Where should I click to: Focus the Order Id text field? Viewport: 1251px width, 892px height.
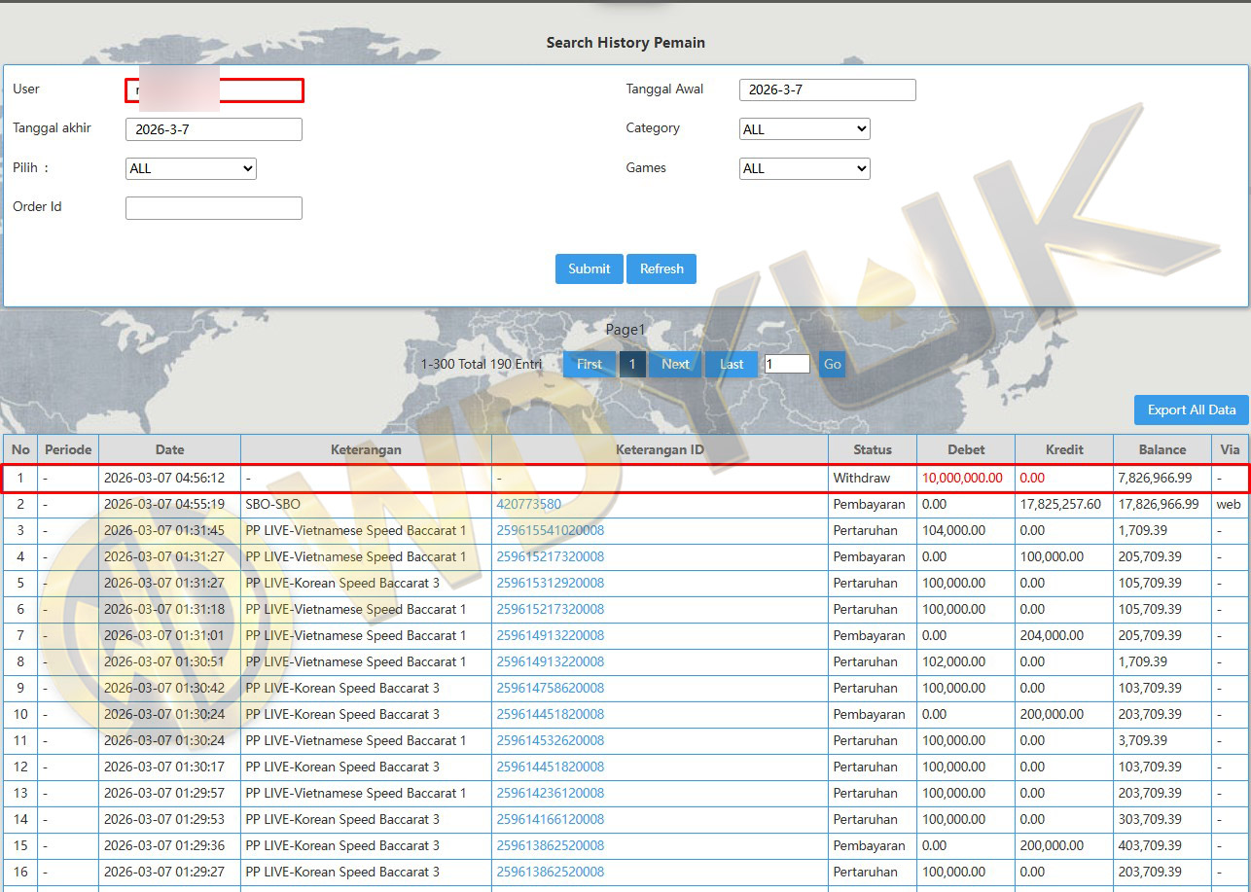213,207
